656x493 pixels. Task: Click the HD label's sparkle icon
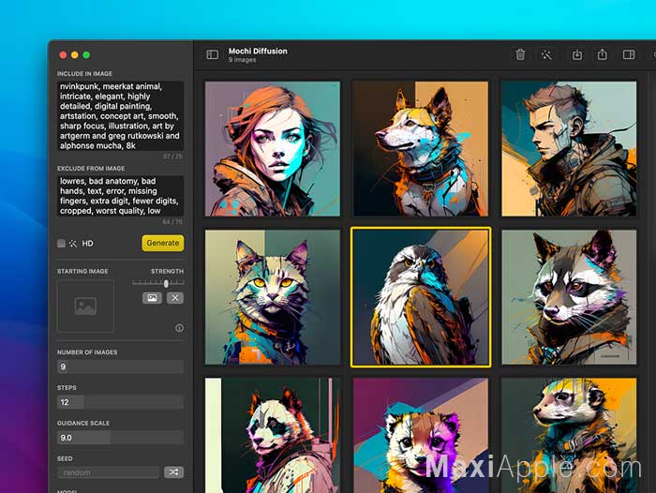coord(73,243)
